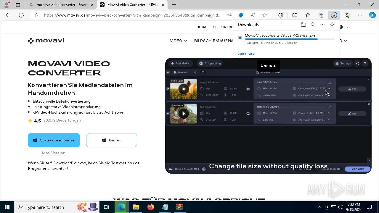Select the Movavi Video Converter tab
Image resolution: width=379 pixels, height=213 pixels.
(133, 5)
